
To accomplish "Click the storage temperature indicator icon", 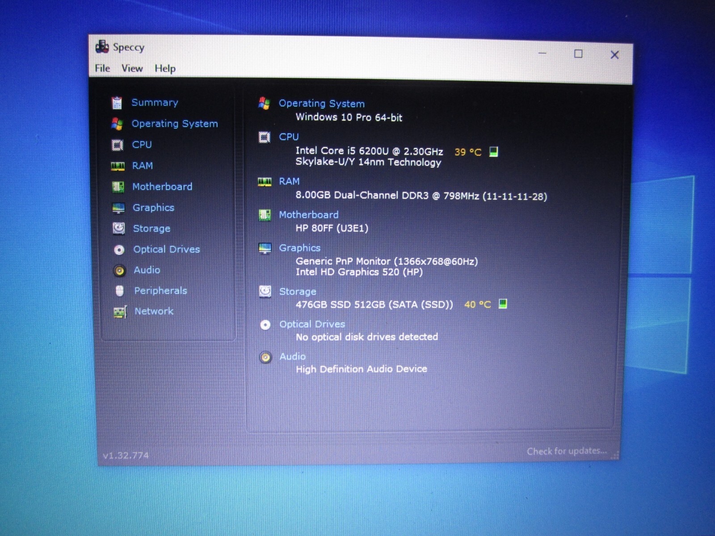I will pyautogui.click(x=503, y=304).
